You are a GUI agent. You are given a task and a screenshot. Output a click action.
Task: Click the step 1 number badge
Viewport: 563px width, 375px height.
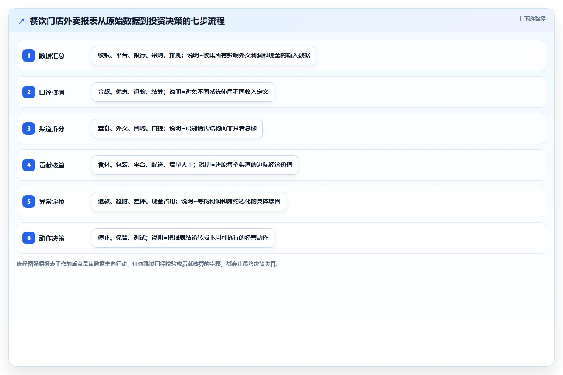(x=29, y=56)
